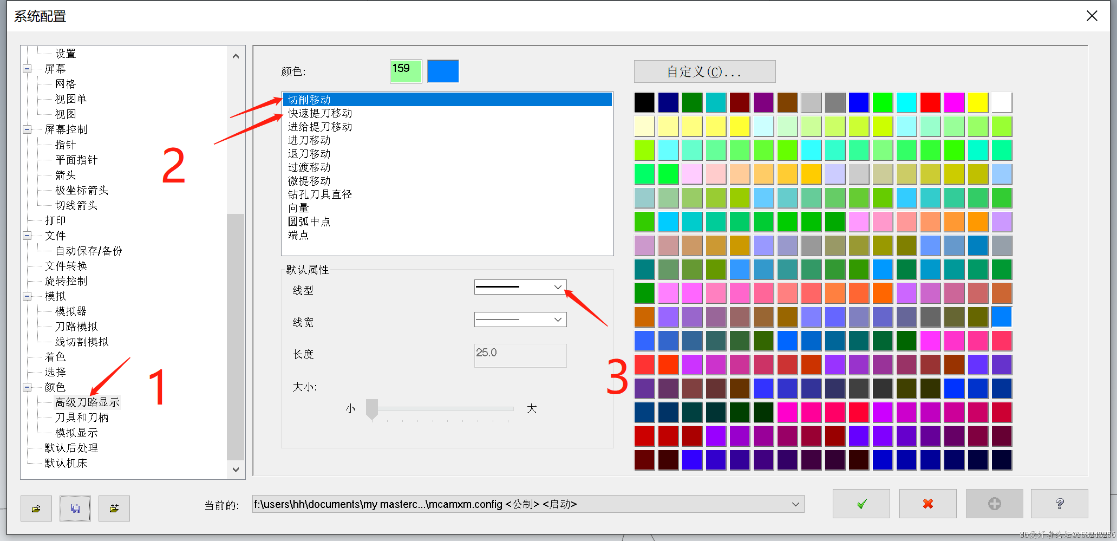Click the tree scrollbar down arrow
Image resolution: width=1117 pixels, height=541 pixels.
click(x=236, y=470)
